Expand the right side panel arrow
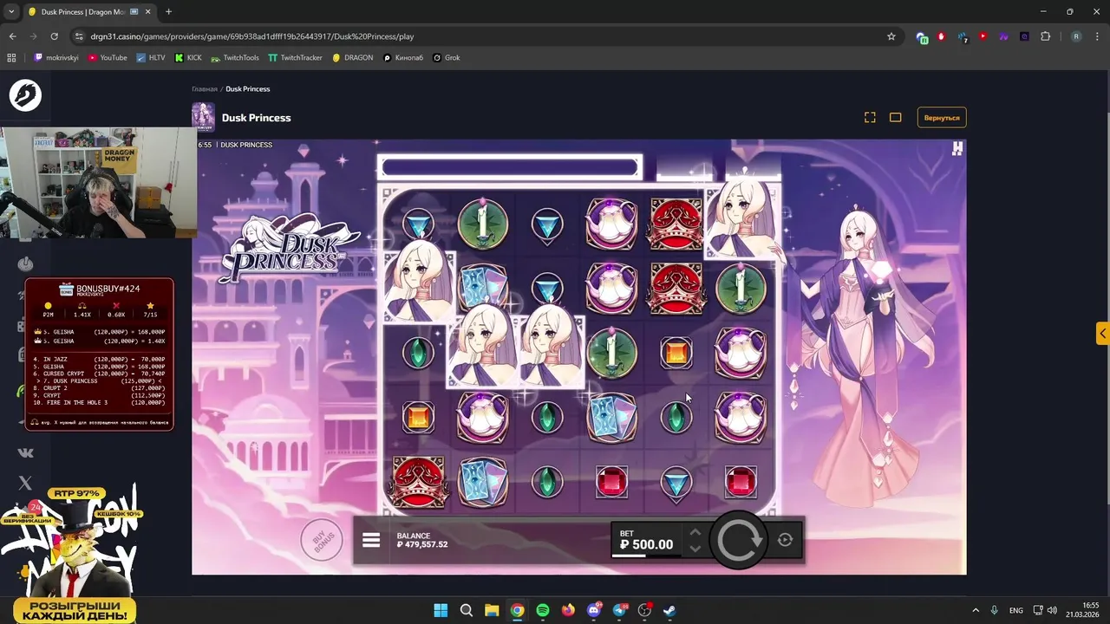Viewport: 1110px width, 624px height. click(x=1103, y=333)
